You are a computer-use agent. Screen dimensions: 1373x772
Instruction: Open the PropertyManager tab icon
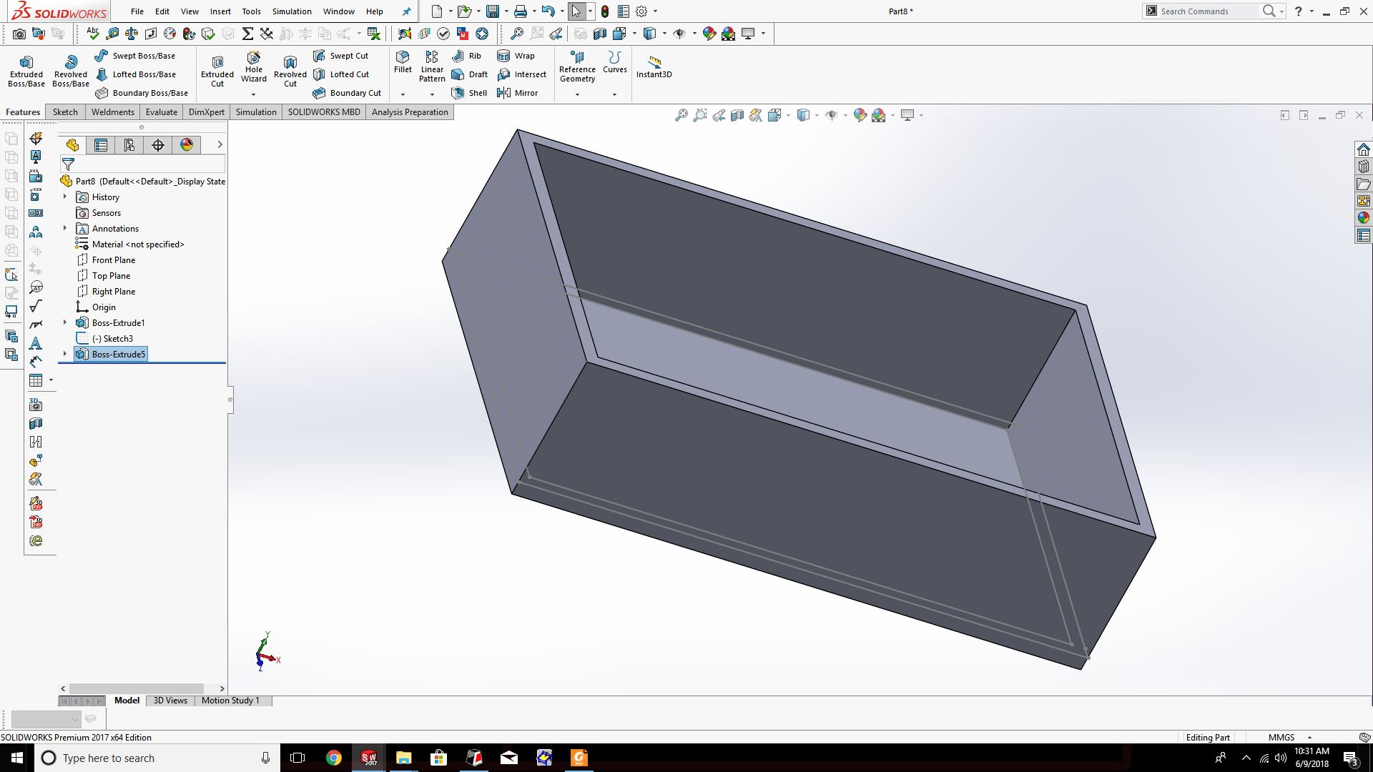point(101,145)
